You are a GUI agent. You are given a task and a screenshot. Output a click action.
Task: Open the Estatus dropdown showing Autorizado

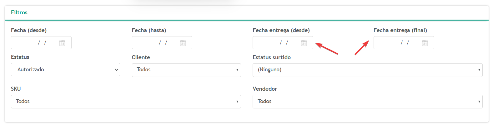[65, 70]
